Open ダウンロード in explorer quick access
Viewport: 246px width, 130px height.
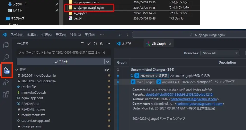(19, 4)
